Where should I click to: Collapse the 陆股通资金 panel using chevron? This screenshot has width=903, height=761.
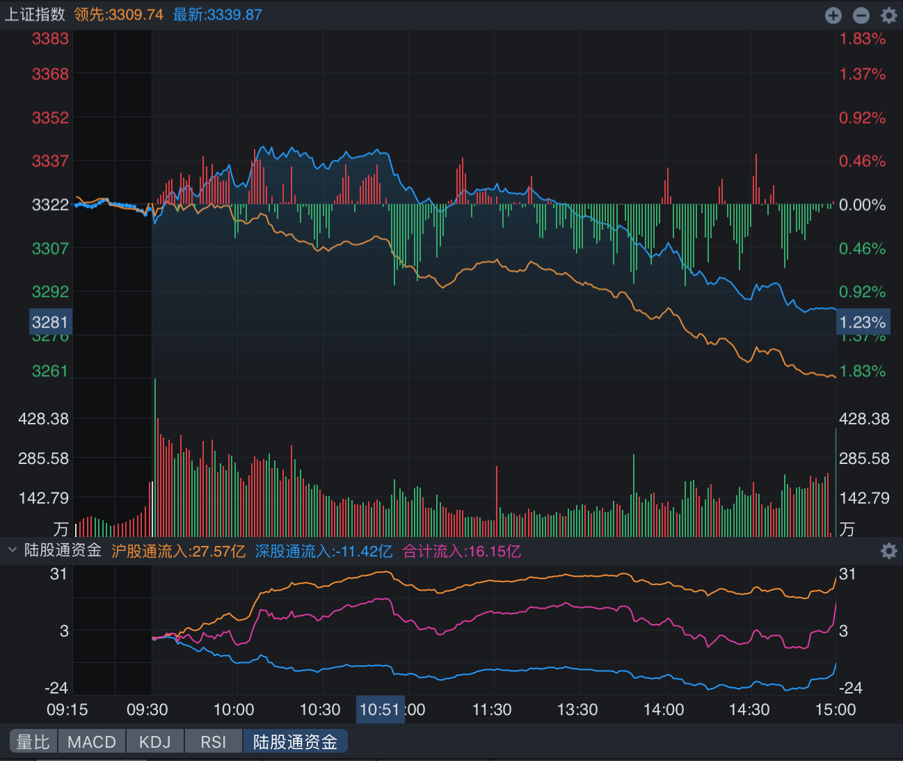tap(12, 550)
